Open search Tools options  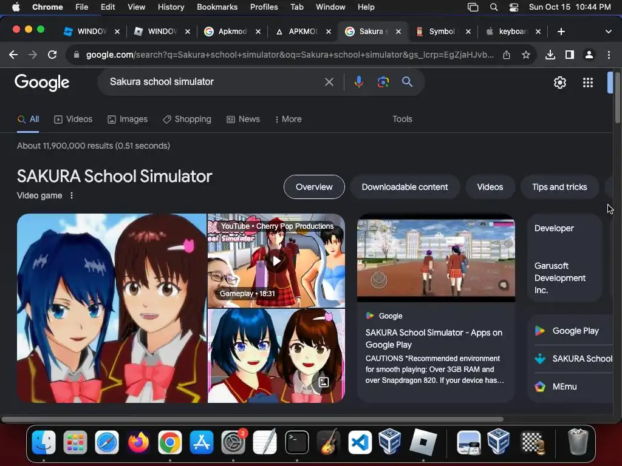[402, 120]
